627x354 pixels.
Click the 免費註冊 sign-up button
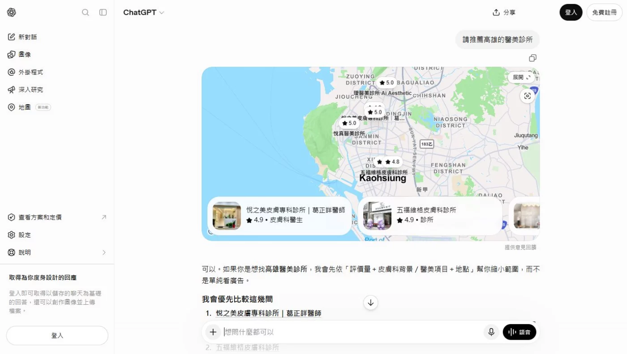pos(604,13)
